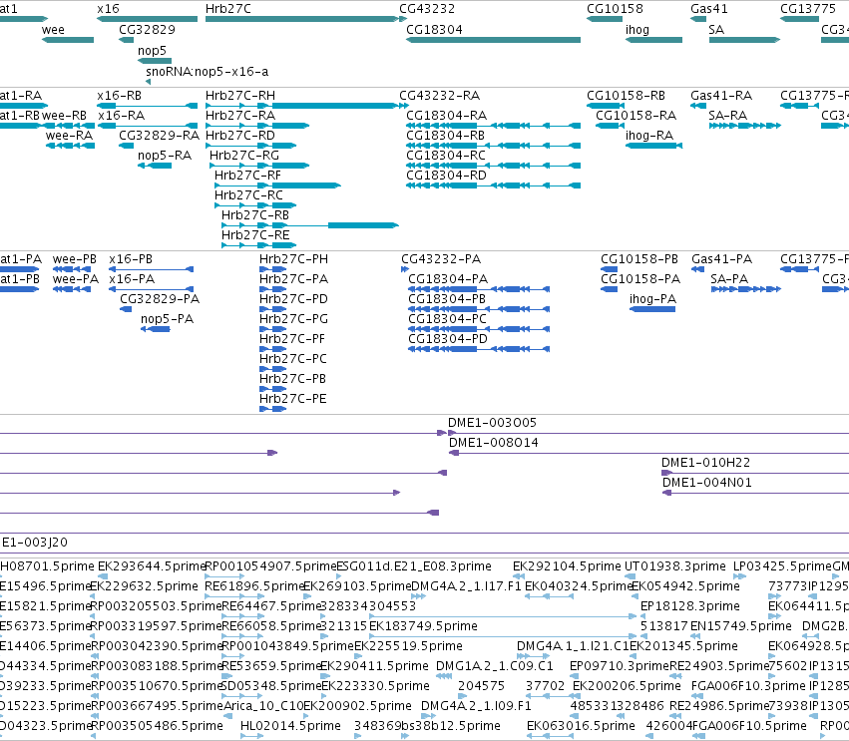Select the ihog gene label
Screen dimensions: 849x741
(637, 30)
